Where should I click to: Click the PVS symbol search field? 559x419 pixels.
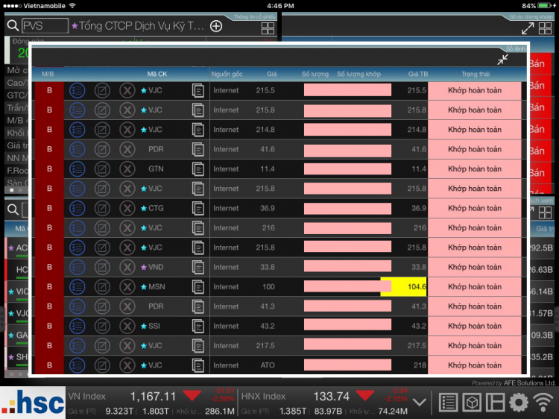click(x=45, y=25)
